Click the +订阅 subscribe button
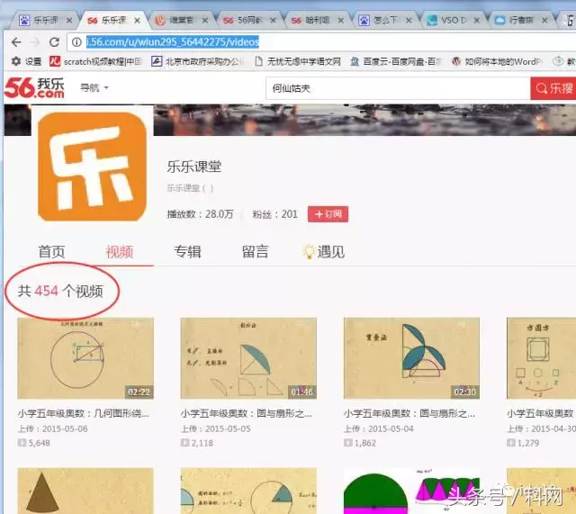This screenshot has width=576, height=514. coord(328,214)
